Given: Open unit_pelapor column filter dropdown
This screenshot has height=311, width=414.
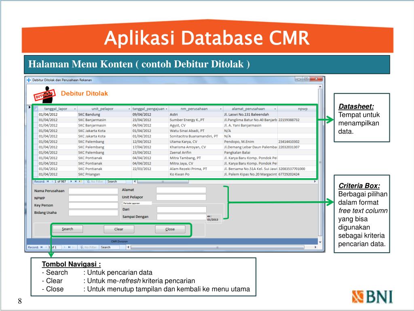Looking at the screenshot, I should tap(129, 109).
